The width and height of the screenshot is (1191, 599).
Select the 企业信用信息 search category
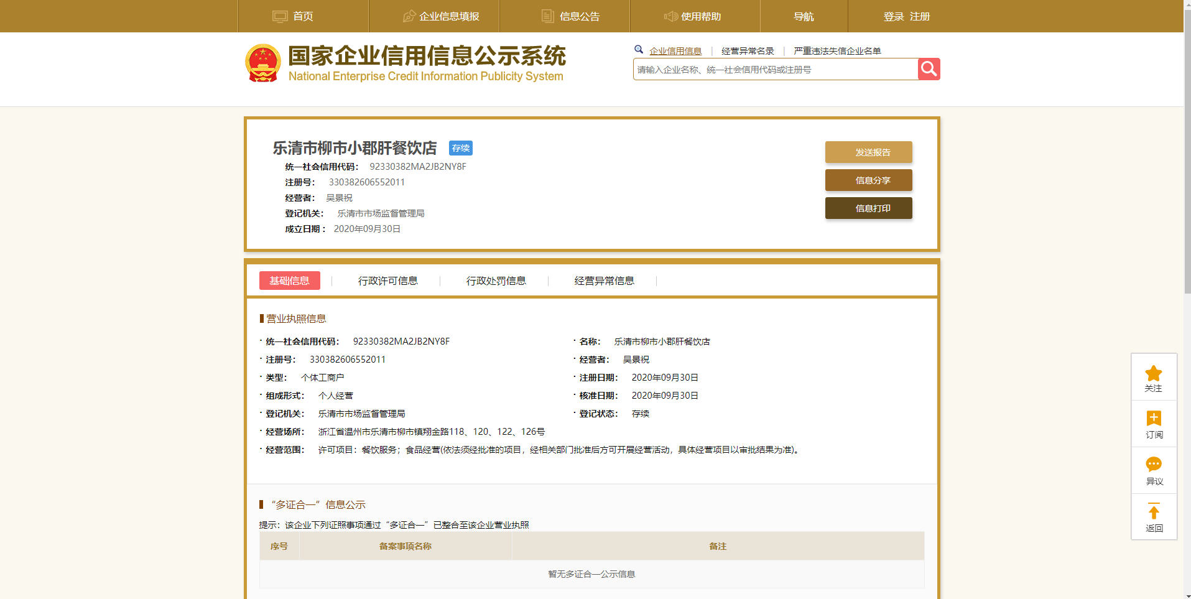click(675, 51)
